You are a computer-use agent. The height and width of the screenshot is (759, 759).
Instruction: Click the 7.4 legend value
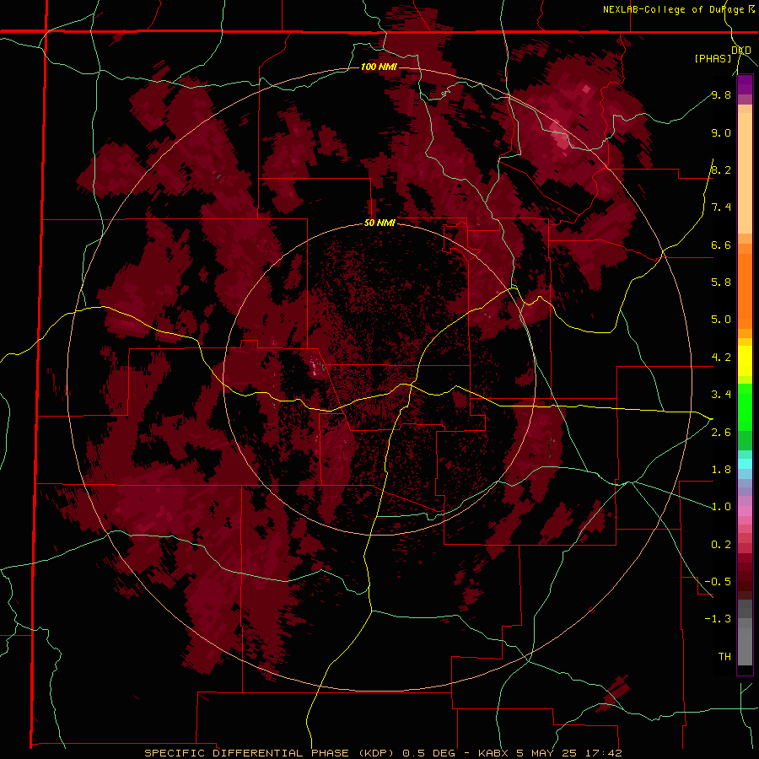click(721, 207)
